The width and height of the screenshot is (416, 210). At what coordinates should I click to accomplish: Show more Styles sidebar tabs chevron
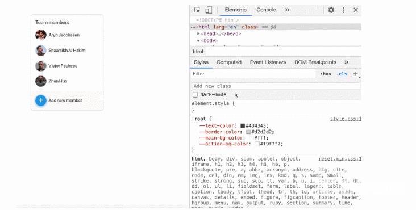tap(346, 62)
